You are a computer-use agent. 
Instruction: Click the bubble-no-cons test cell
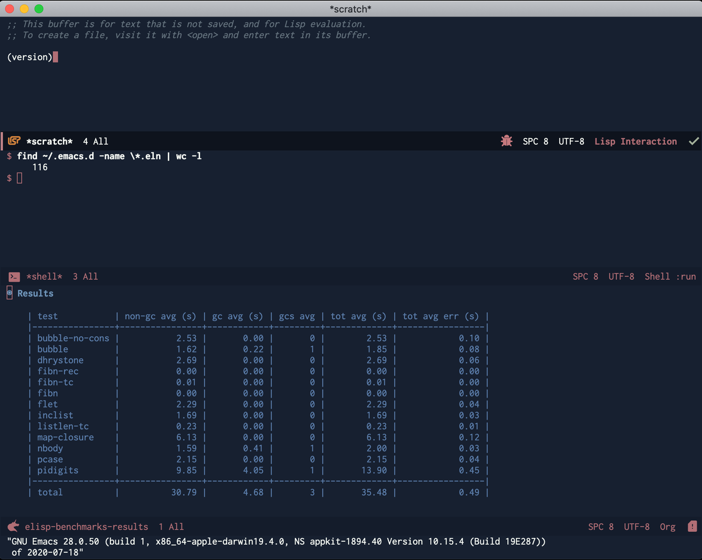pos(73,338)
